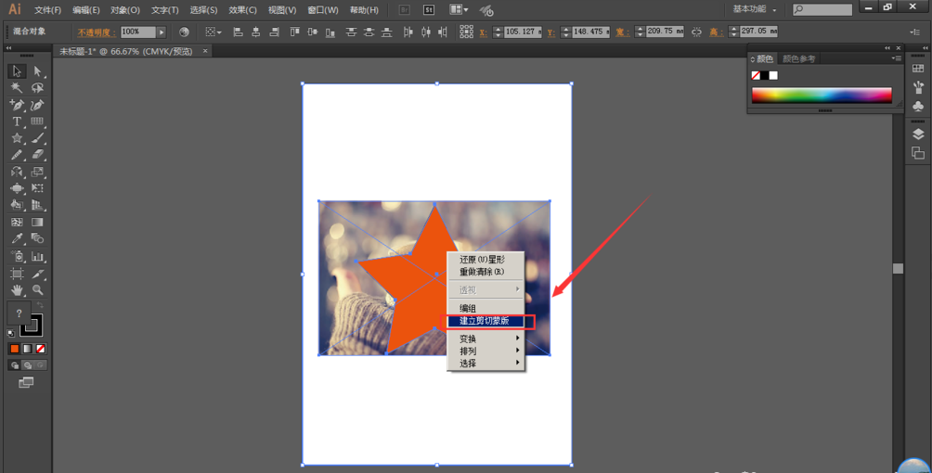
Task: Switch to Draw Normal mode
Action: (15, 365)
